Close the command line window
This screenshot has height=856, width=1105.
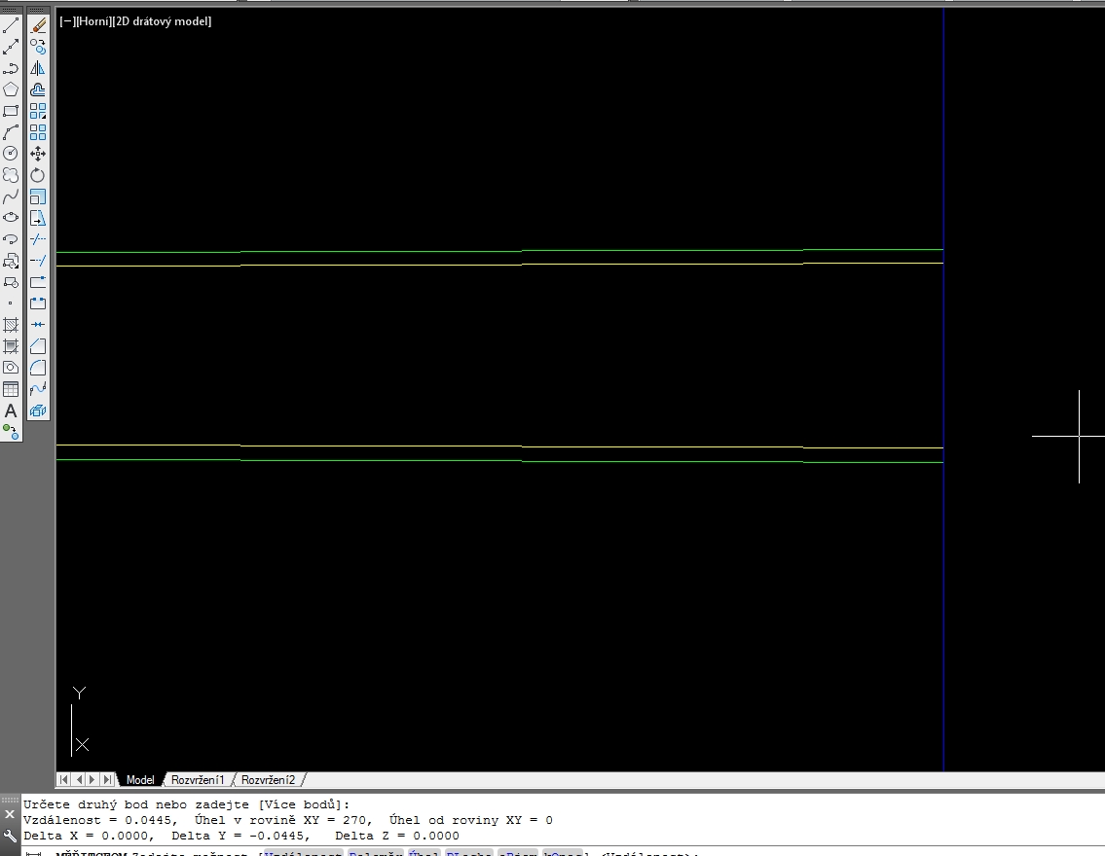tap(10, 814)
